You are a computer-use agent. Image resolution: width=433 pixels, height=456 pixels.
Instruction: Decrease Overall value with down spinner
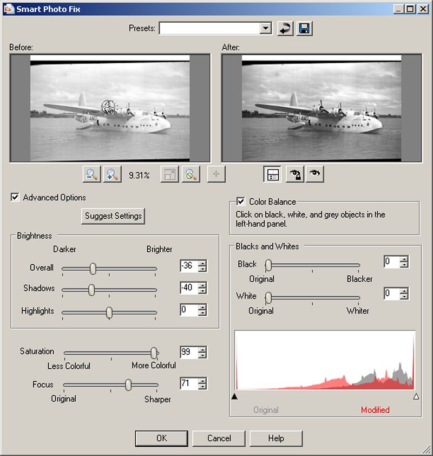tap(202, 269)
